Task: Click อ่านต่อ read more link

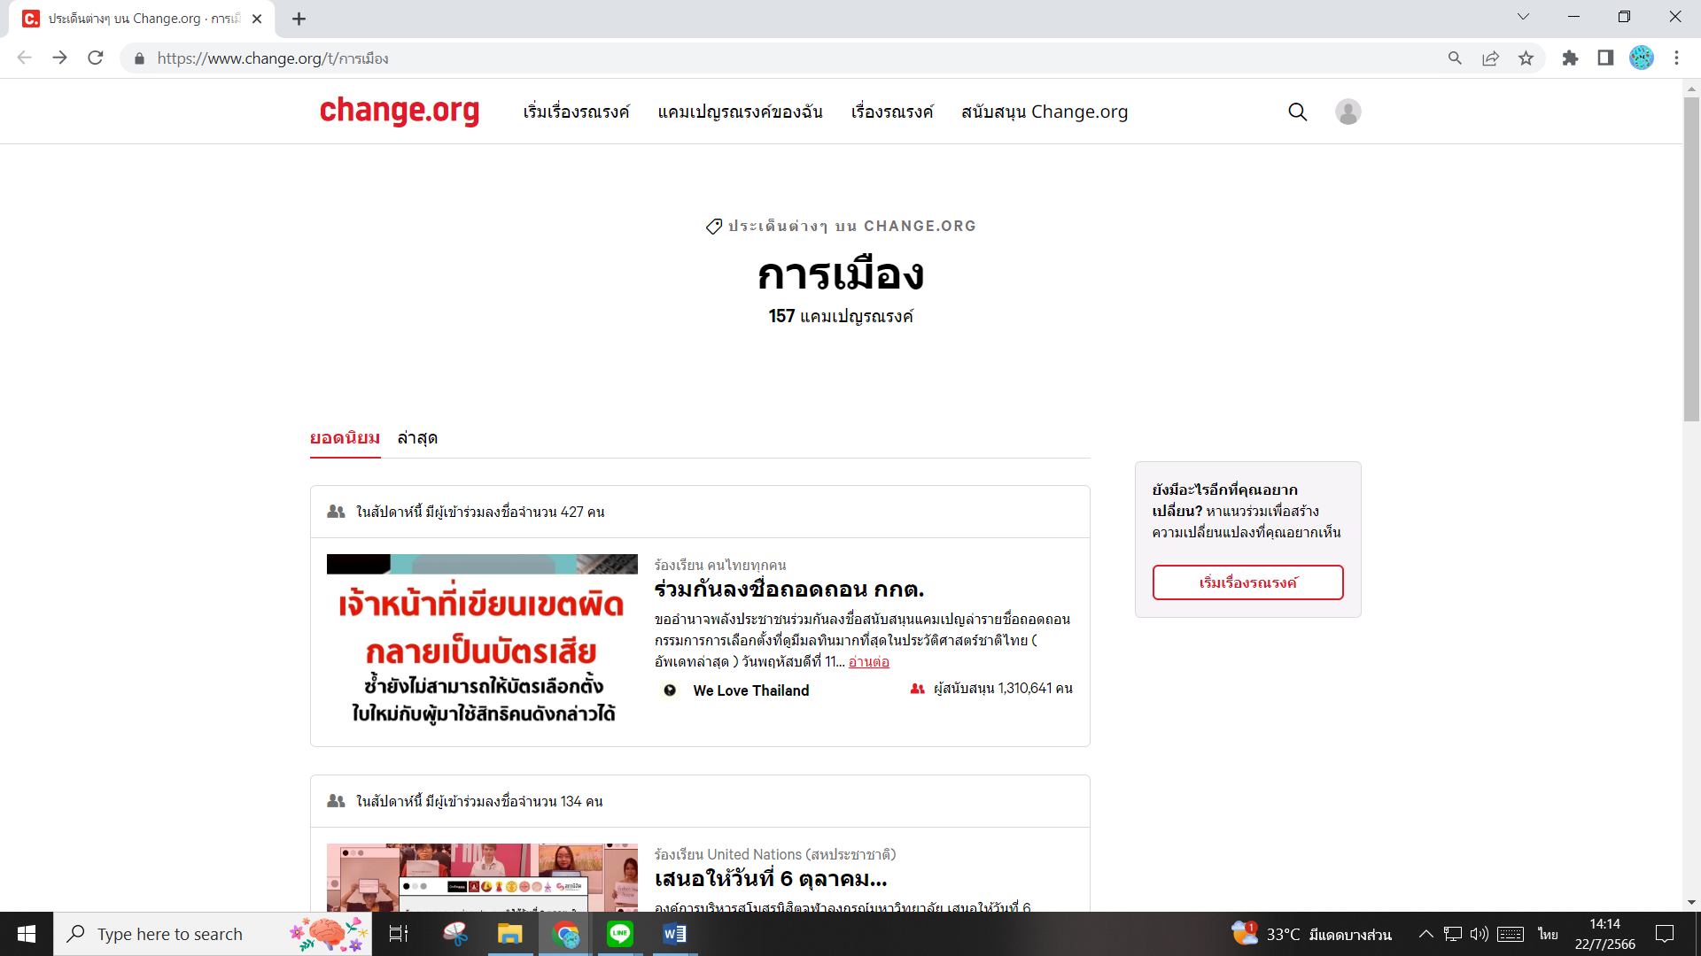Action: pyautogui.click(x=868, y=661)
